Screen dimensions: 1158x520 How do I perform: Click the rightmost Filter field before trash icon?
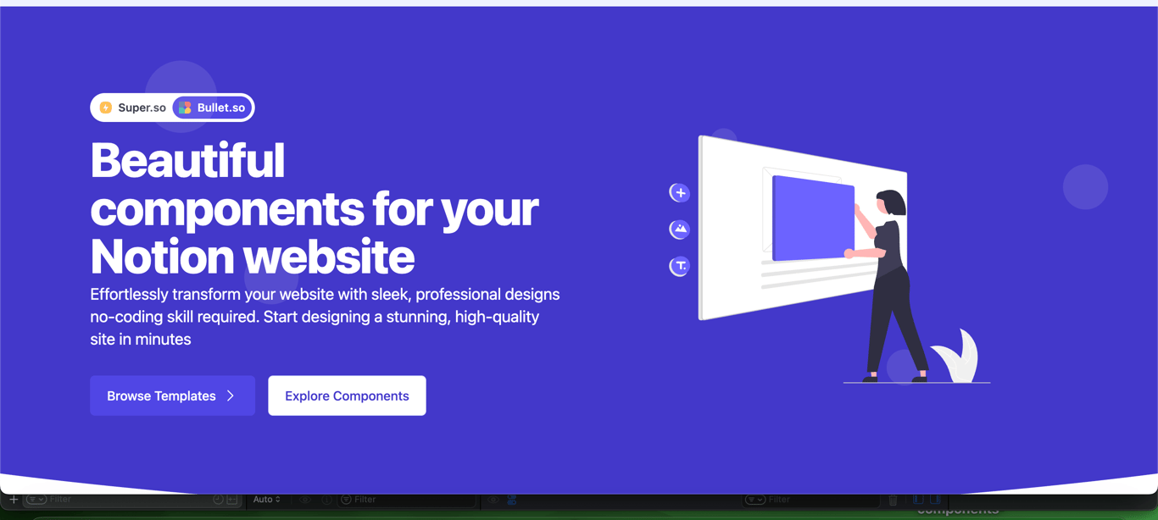pyautogui.click(x=811, y=500)
